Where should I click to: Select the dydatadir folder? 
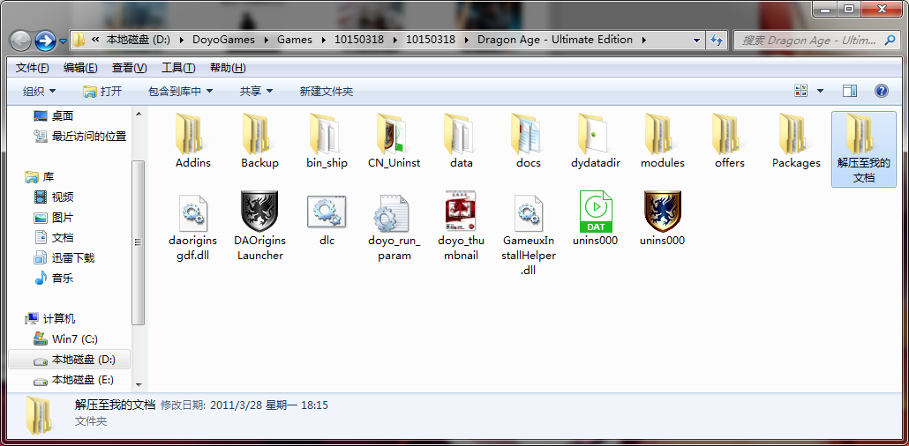pos(596,141)
